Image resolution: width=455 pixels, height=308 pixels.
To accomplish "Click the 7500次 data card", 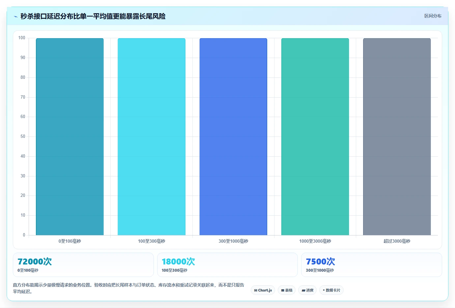I will click(372, 265).
